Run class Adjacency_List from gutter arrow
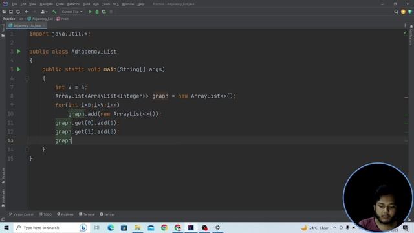The height and width of the screenshot is (233, 414). pyautogui.click(x=19, y=51)
